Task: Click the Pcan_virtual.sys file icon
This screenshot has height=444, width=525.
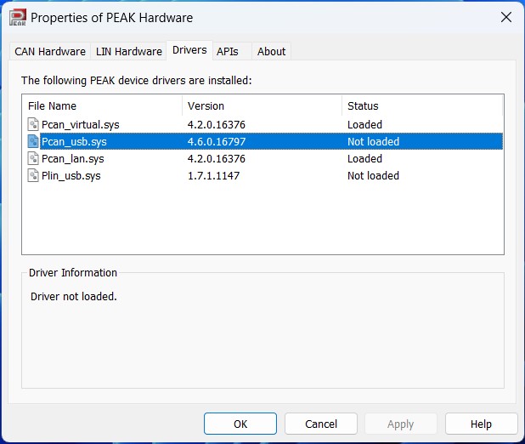Action: coord(33,124)
